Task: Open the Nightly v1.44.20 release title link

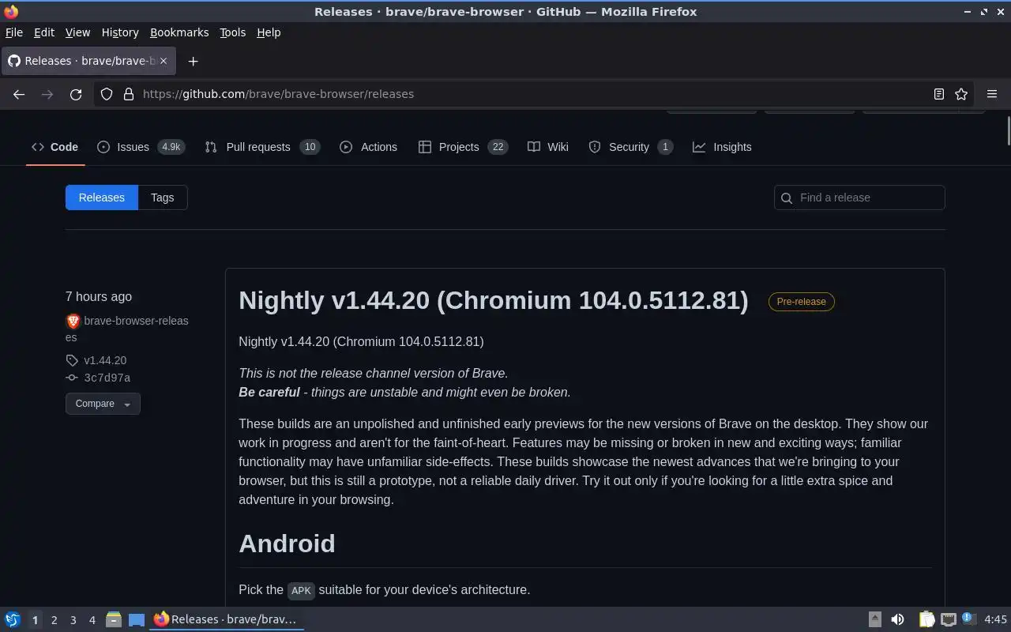Action: tap(494, 300)
